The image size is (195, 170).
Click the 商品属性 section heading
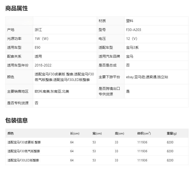[17, 8]
